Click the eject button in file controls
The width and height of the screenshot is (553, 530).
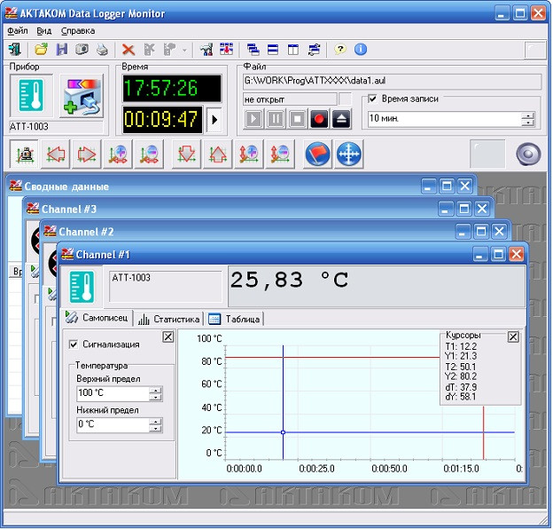click(341, 119)
